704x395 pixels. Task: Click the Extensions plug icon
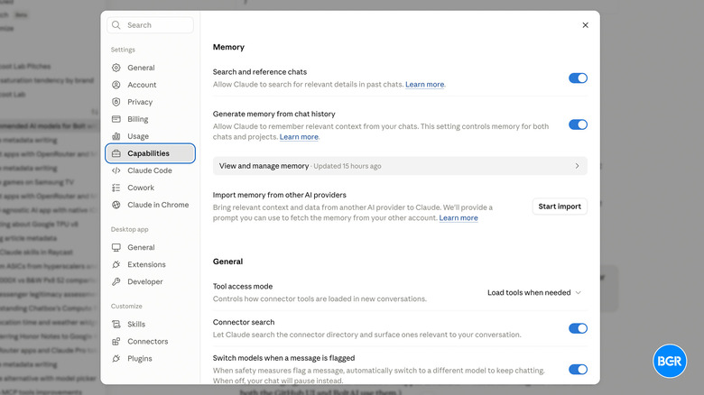tap(116, 264)
